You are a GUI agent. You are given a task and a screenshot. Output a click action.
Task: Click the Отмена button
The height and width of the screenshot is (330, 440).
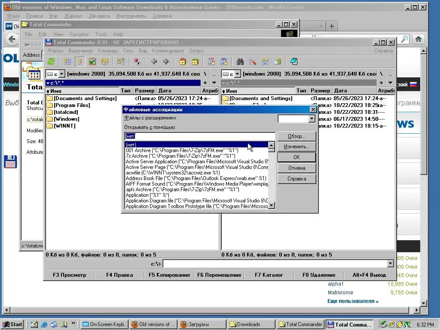(x=296, y=168)
